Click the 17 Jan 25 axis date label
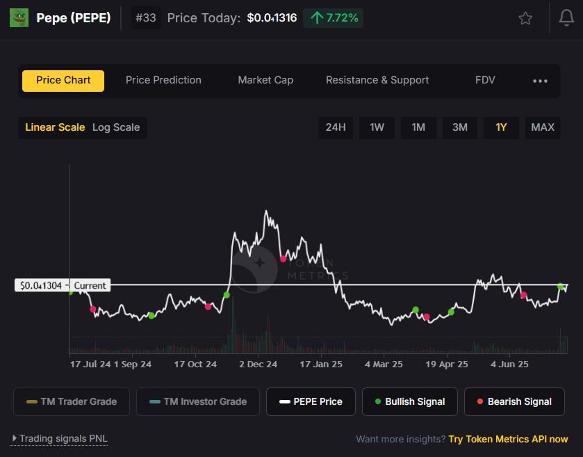 click(321, 364)
